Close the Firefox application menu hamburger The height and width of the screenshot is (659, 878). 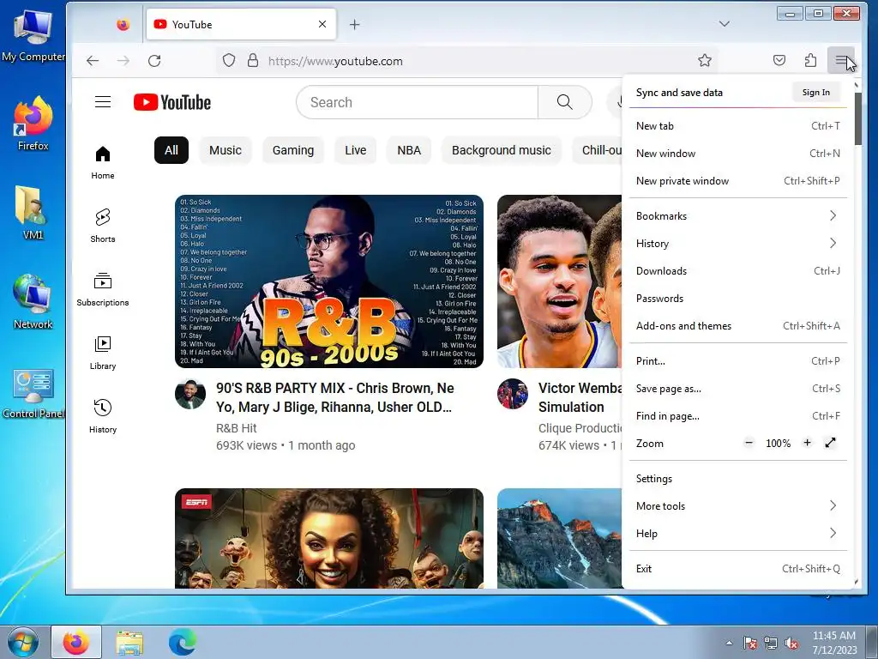click(x=841, y=61)
